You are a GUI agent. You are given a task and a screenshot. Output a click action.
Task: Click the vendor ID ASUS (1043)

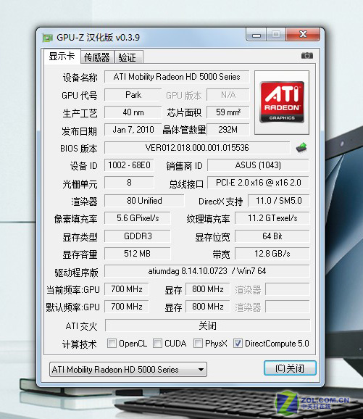pos(258,165)
